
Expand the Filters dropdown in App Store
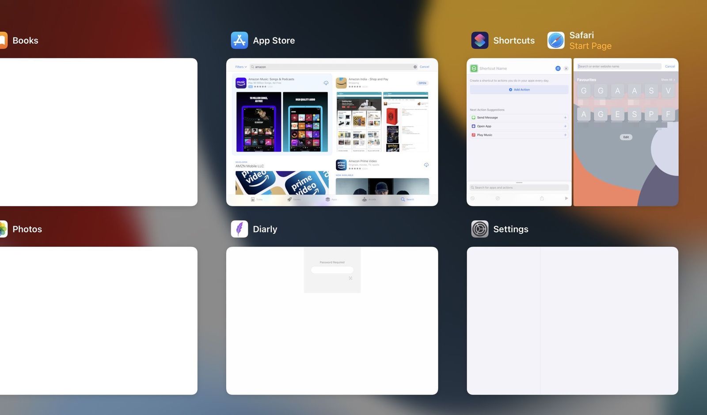tap(241, 67)
